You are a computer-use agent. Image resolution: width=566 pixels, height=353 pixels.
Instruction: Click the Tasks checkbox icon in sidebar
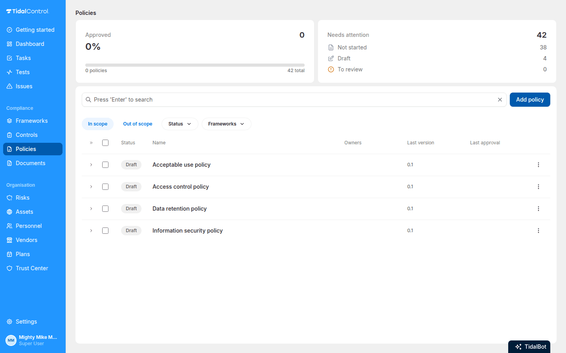pos(9,58)
